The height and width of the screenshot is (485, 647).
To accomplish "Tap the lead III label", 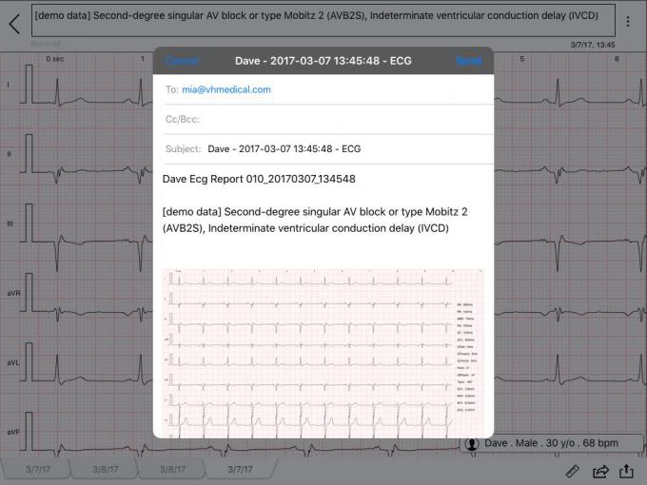I will [x=10, y=223].
